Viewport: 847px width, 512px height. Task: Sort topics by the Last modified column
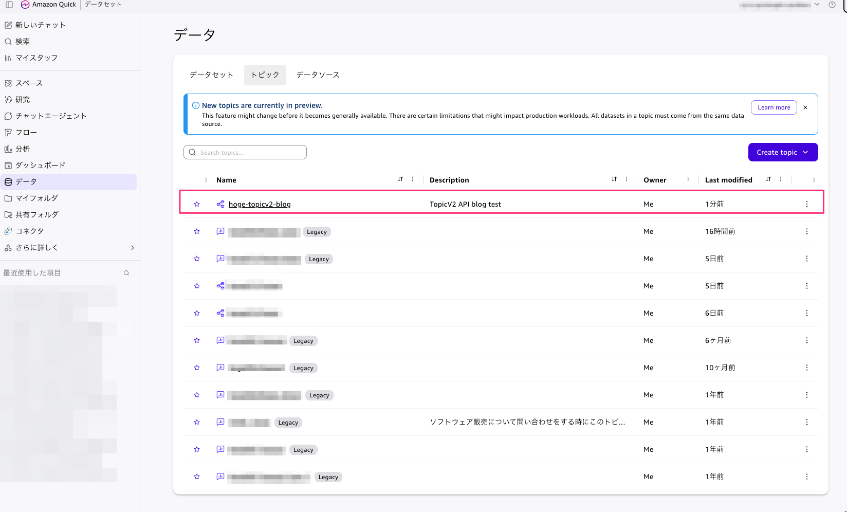click(x=768, y=179)
